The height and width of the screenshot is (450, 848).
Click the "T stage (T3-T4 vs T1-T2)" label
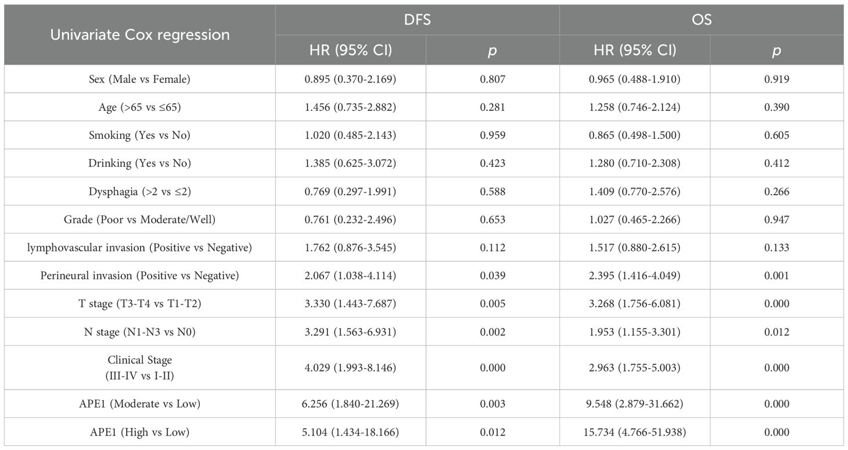(x=139, y=304)
